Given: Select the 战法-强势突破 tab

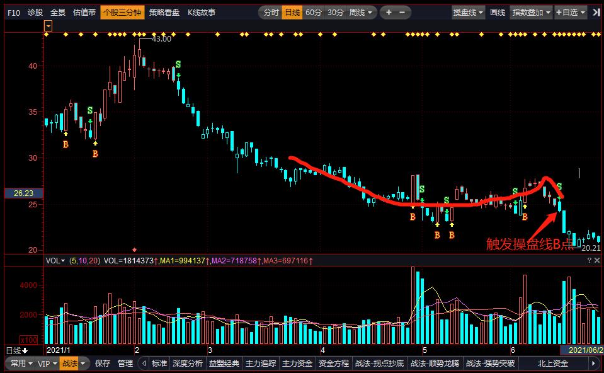Looking at the screenshot, I should [x=491, y=363].
